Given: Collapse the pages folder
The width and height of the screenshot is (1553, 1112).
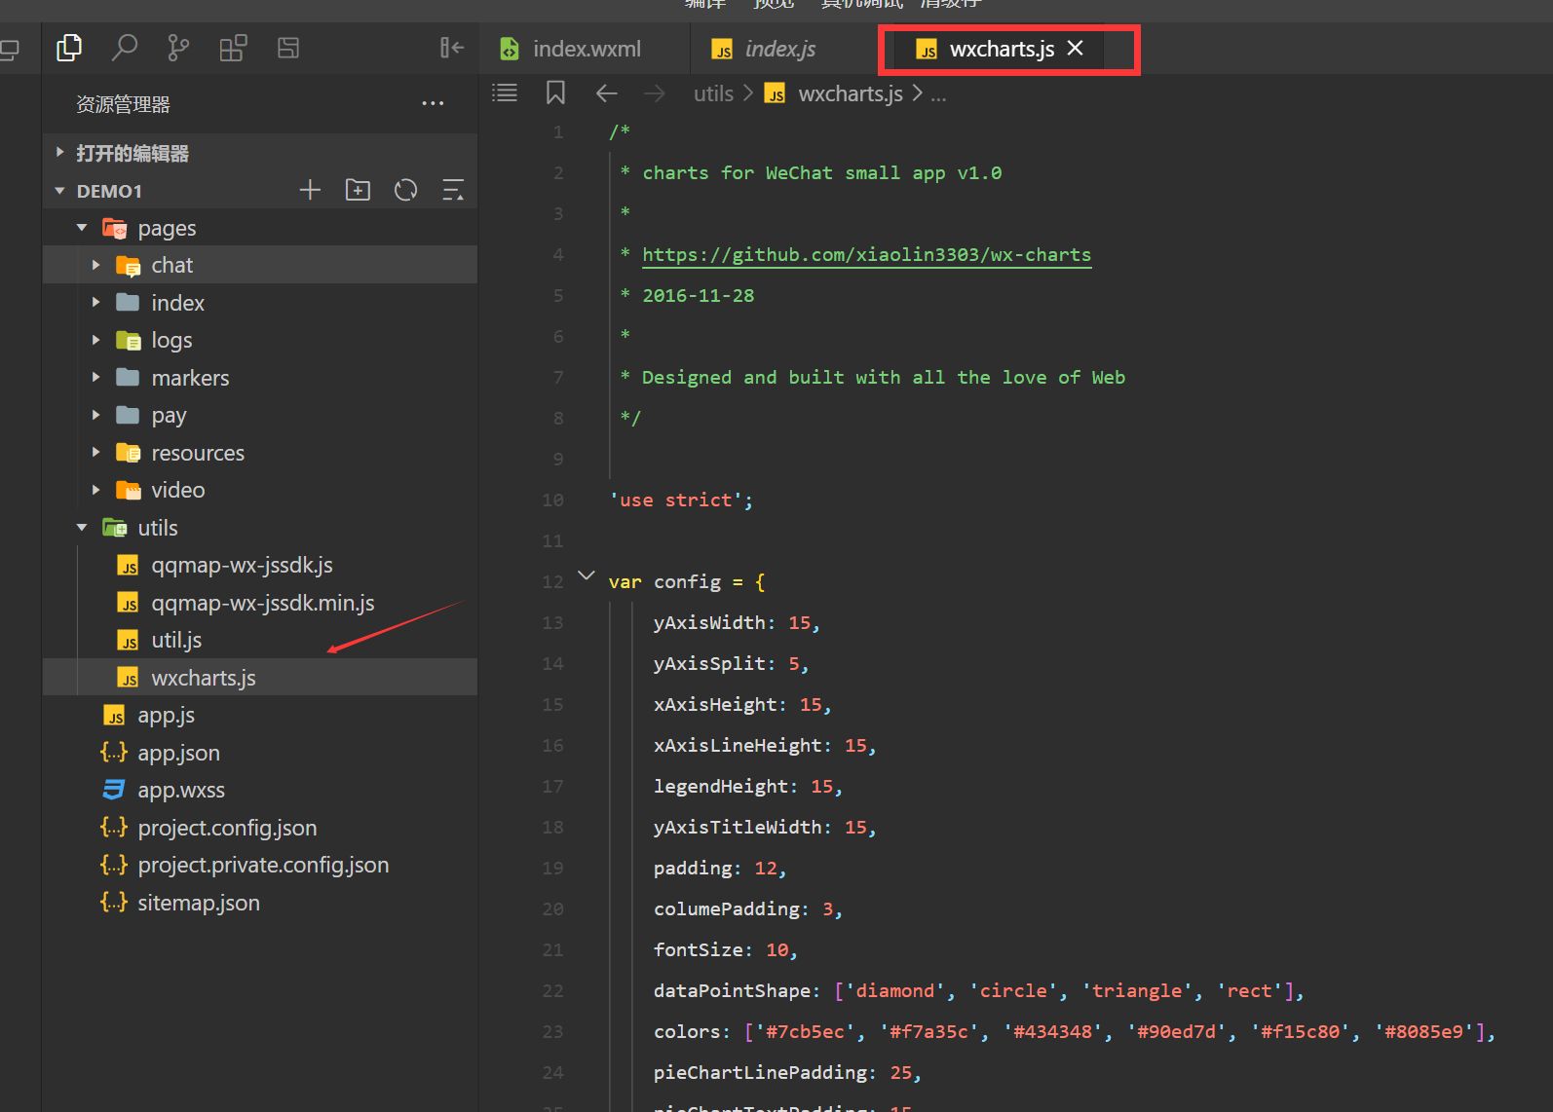Looking at the screenshot, I should tap(82, 228).
